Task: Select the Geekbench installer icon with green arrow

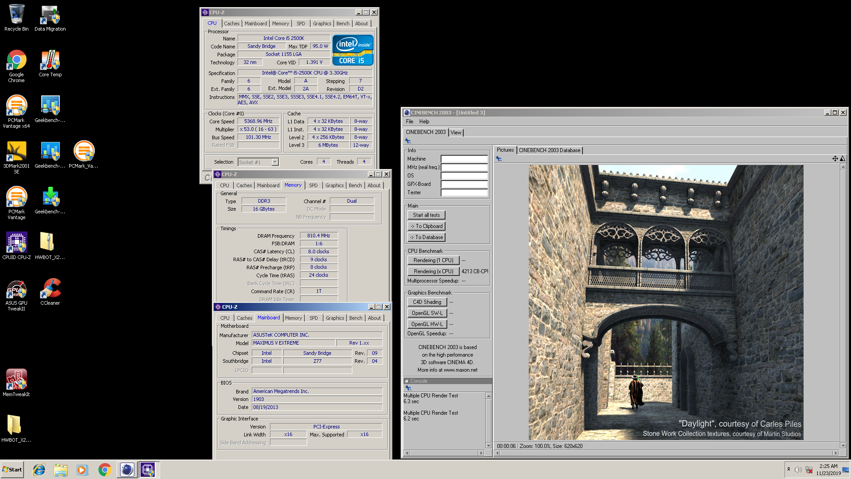Action: pos(50,200)
